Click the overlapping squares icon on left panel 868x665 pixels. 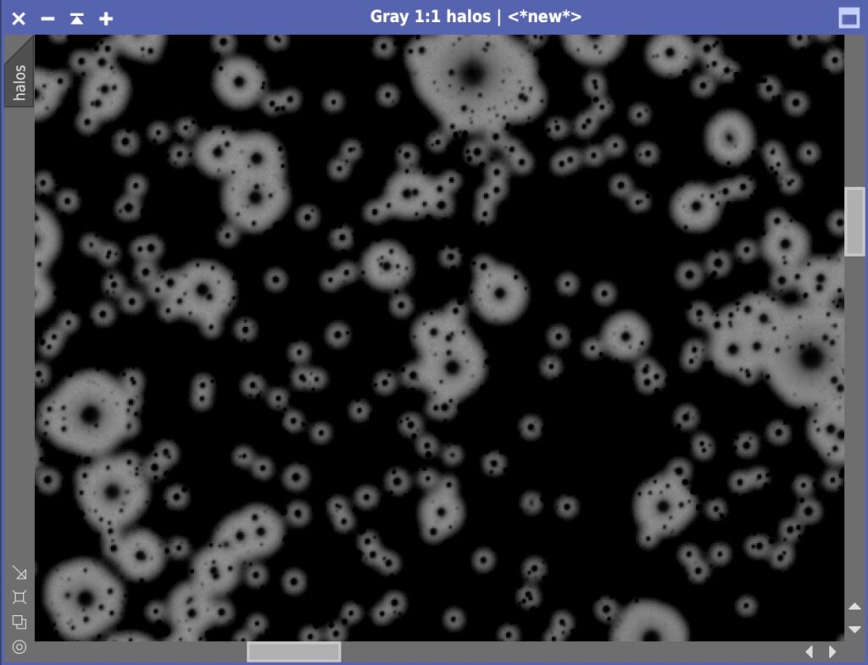click(x=19, y=622)
